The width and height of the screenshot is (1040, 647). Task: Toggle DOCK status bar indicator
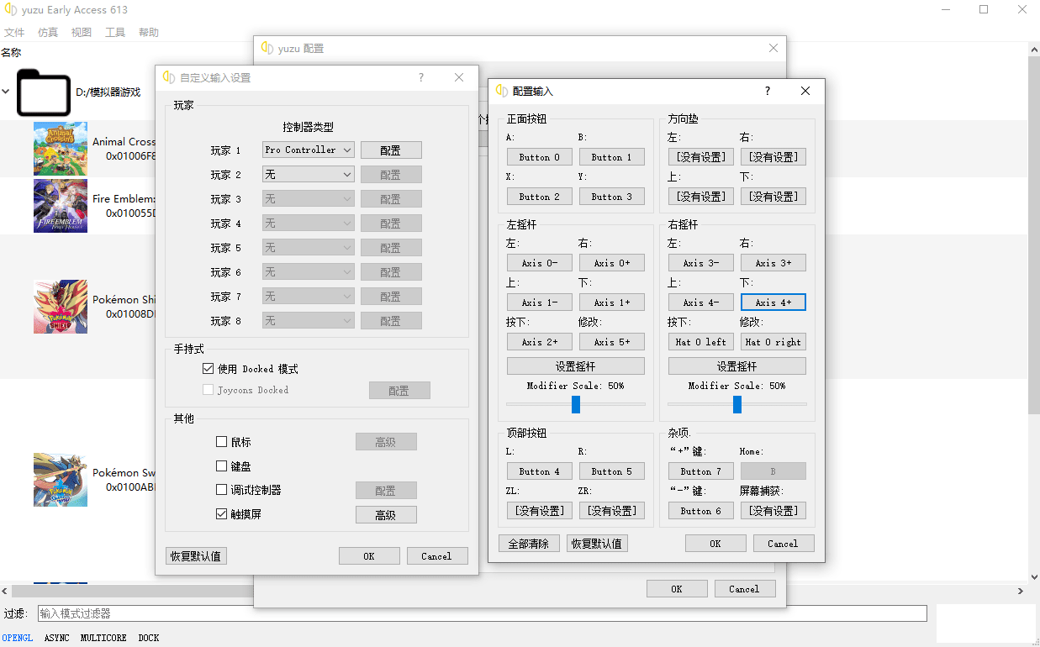pyautogui.click(x=149, y=638)
